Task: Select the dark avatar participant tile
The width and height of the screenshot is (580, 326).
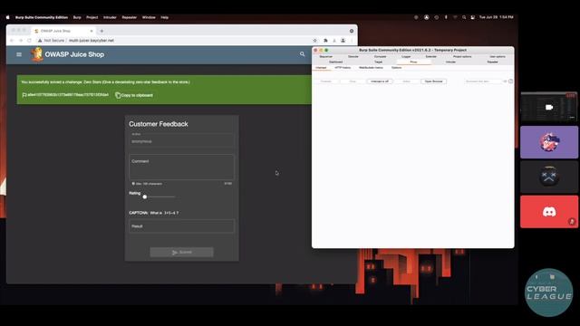Action: click(x=549, y=177)
